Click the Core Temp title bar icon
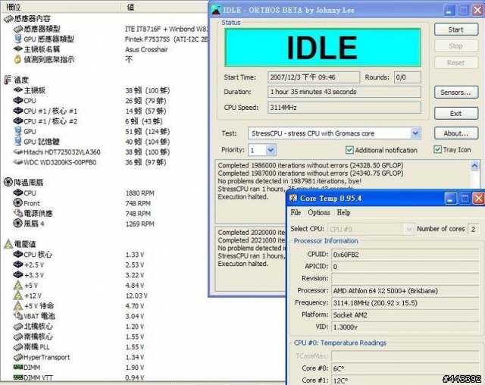 [x=293, y=198]
